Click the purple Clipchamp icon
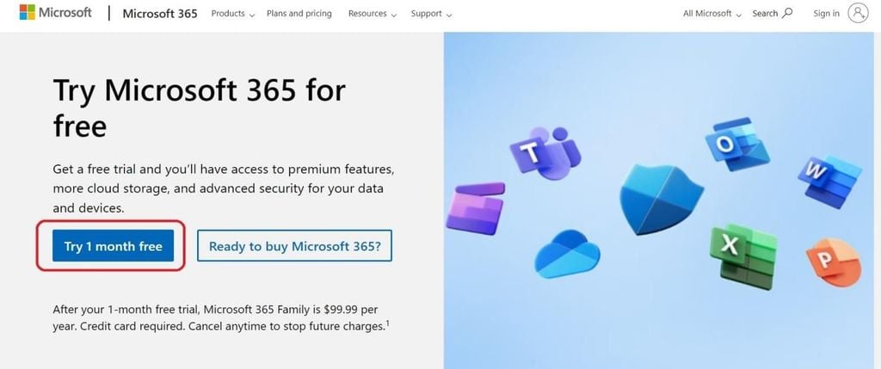881x369 pixels. (x=476, y=207)
